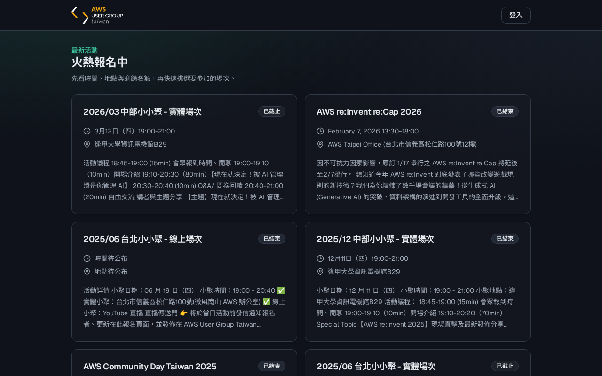602x376 pixels.
Task: Click the 已截止 badge on 2025/06 台北小小聚 實體場次
Action: (505, 366)
